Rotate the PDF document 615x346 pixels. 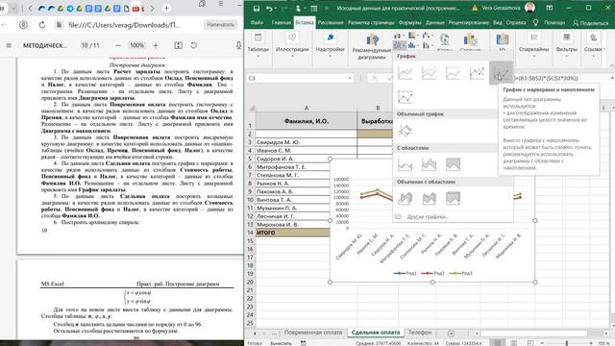coord(193,45)
